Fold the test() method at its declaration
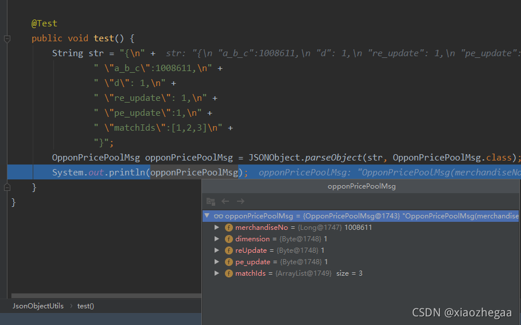 [x=7, y=38]
